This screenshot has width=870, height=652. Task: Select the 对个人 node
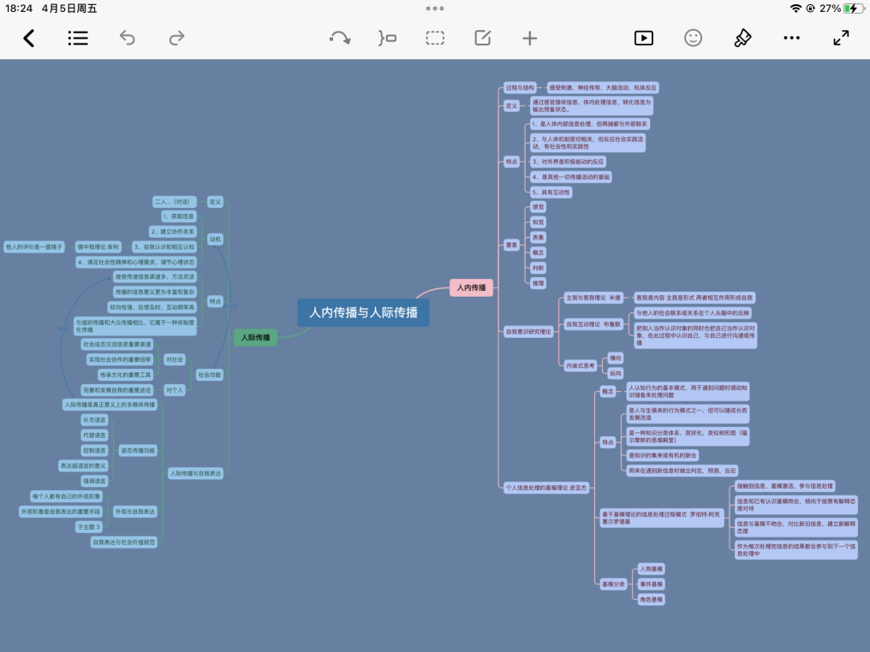(175, 390)
